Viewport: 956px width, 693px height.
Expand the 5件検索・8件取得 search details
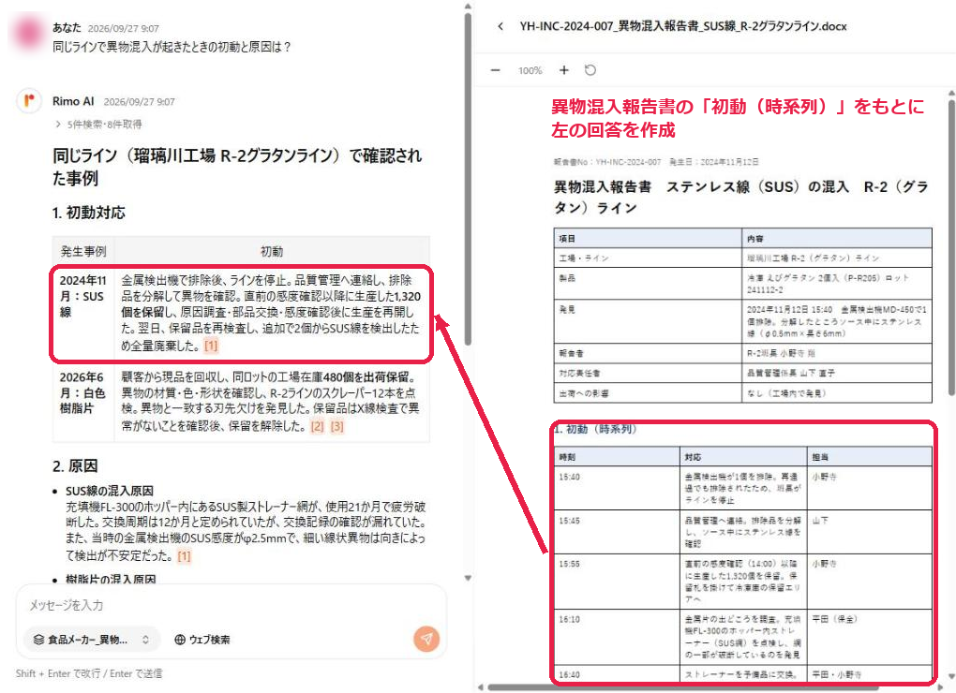click(98, 125)
